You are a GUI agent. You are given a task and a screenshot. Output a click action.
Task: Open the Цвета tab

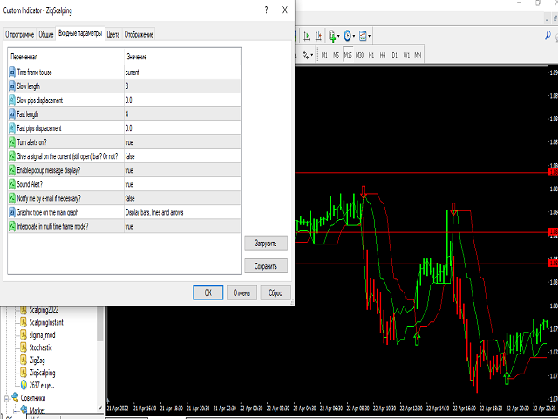(113, 35)
